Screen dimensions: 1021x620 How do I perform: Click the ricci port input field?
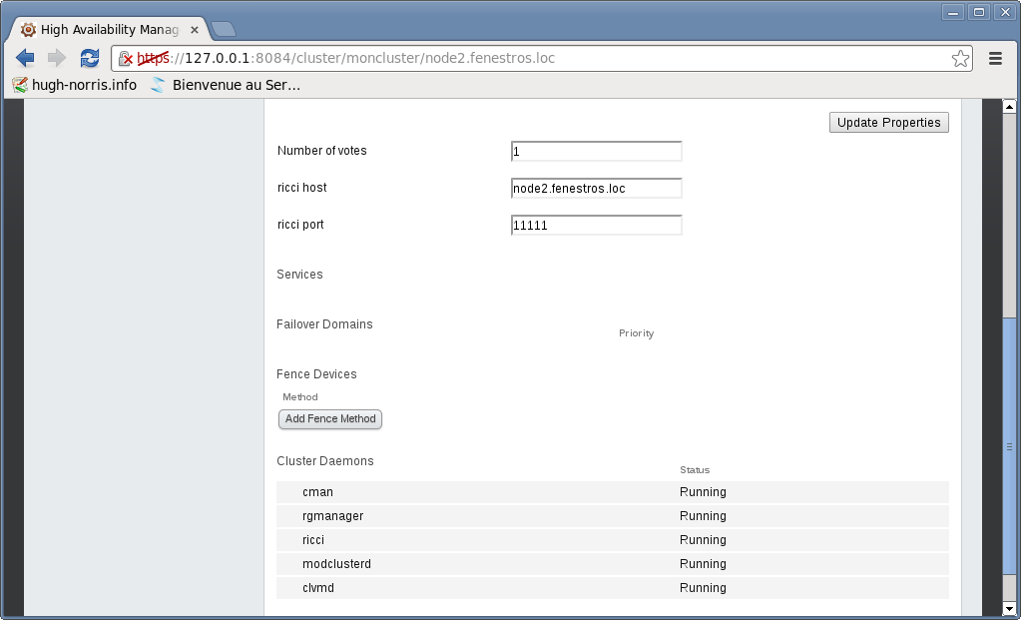596,226
